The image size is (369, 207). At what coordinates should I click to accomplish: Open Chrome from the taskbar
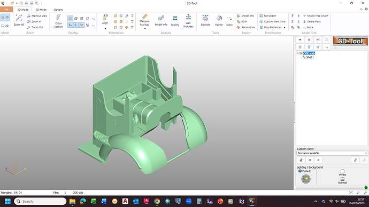point(157,201)
